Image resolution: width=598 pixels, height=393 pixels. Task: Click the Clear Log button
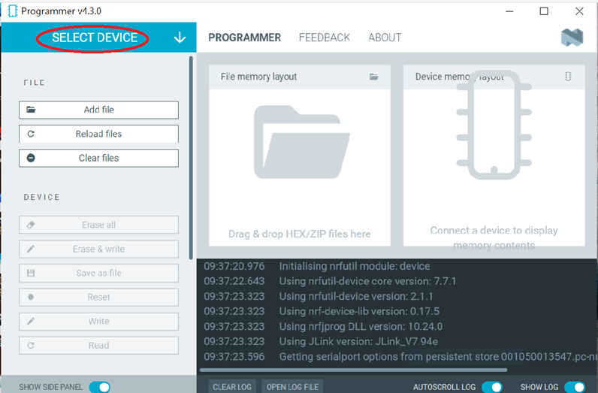231,387
